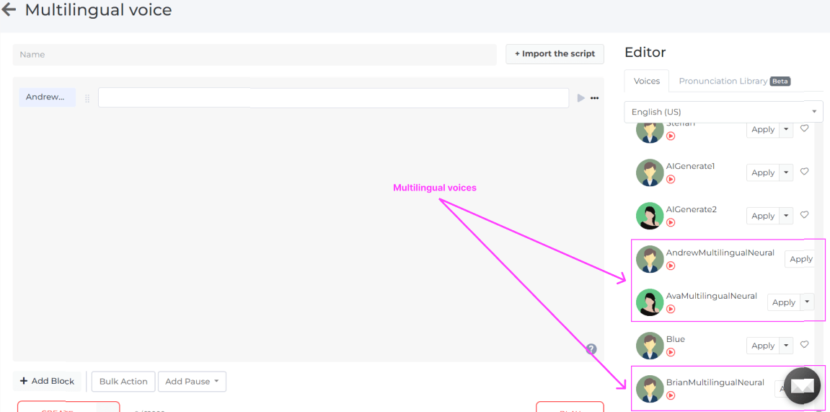The image size is (830, 412).
Task: Play the Blue voice sample
Action: coord(671,352)
